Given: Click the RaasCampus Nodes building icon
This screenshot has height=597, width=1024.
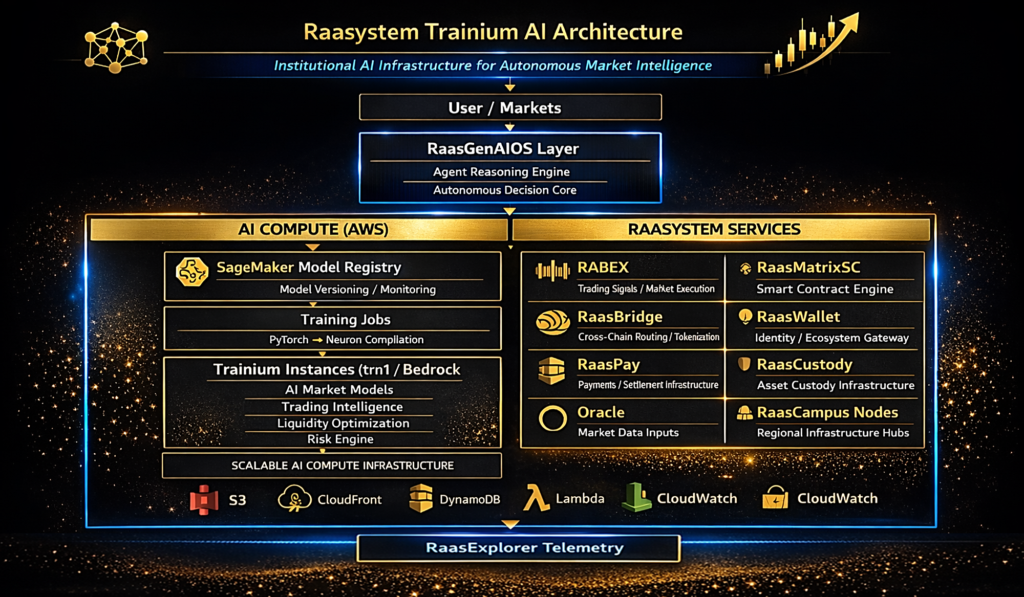Looking at the screenshot, I should pos(744,413).
